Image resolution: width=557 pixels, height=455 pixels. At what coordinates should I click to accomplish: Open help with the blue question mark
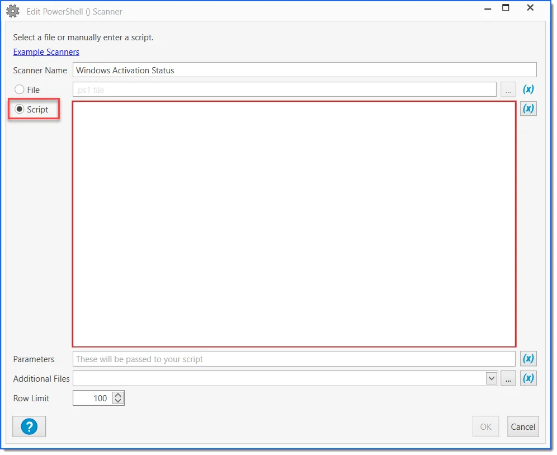click(29, 426)
